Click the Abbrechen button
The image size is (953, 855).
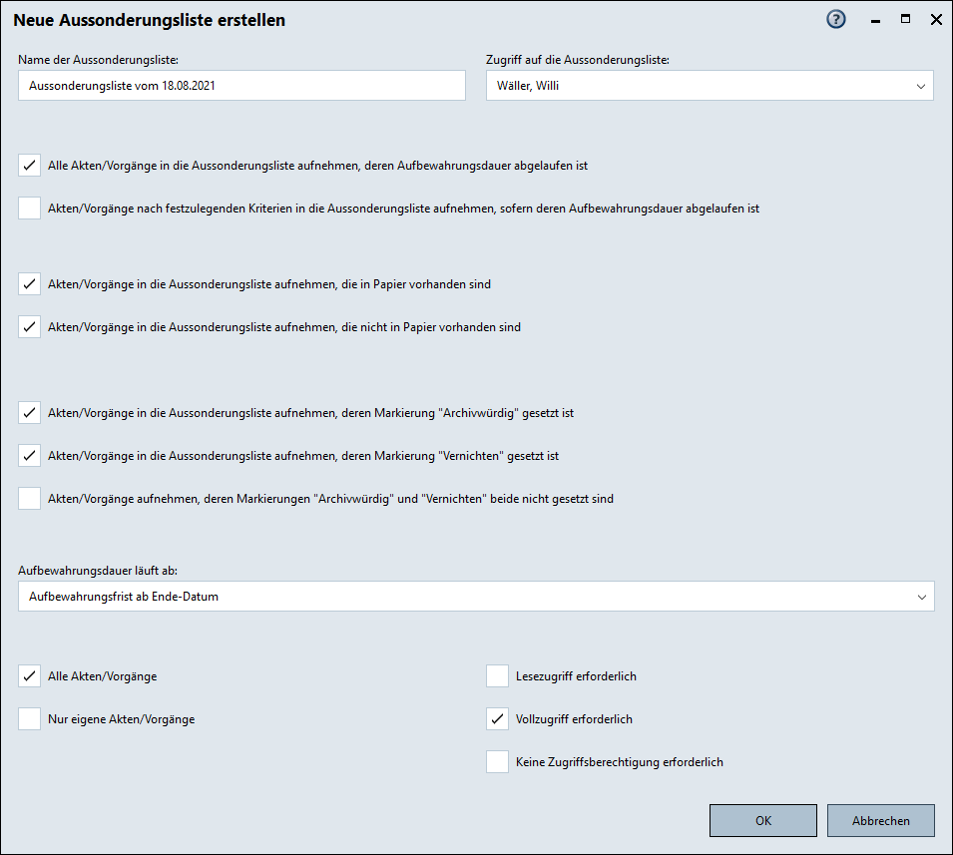tap(880, 821)
